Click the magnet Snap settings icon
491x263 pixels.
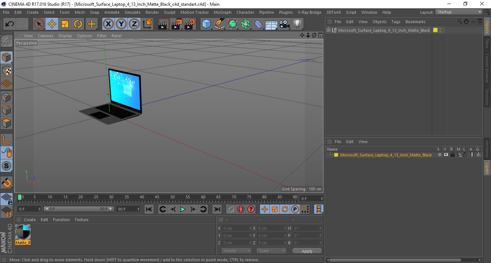point(6,182)
